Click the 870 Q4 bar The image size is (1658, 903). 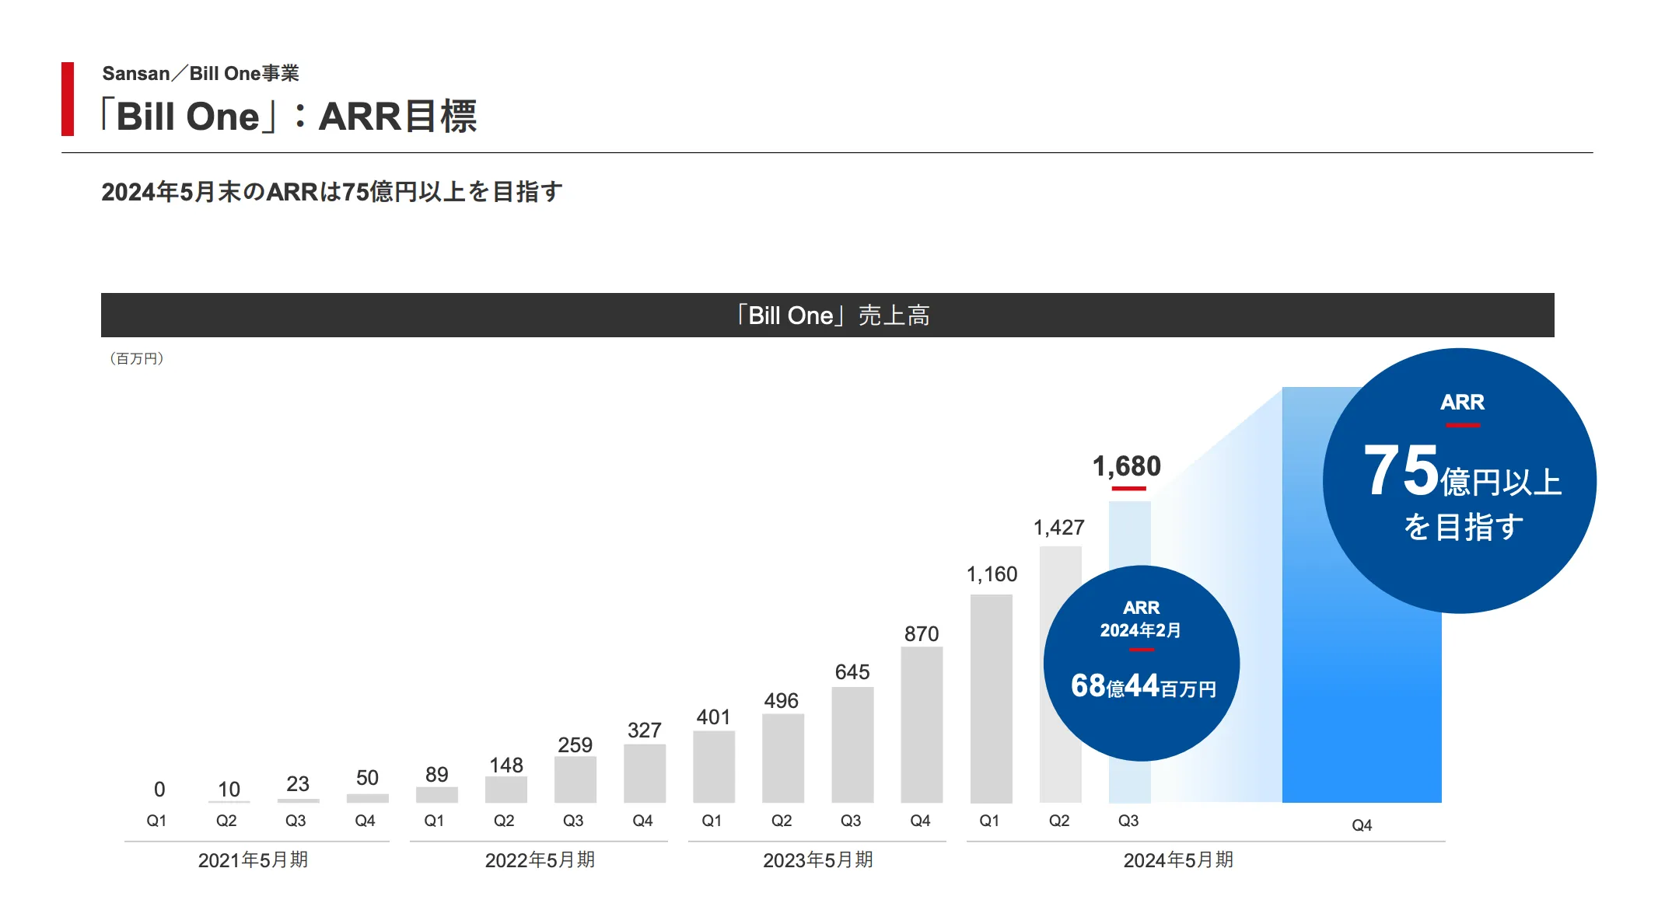pos(922,724)
